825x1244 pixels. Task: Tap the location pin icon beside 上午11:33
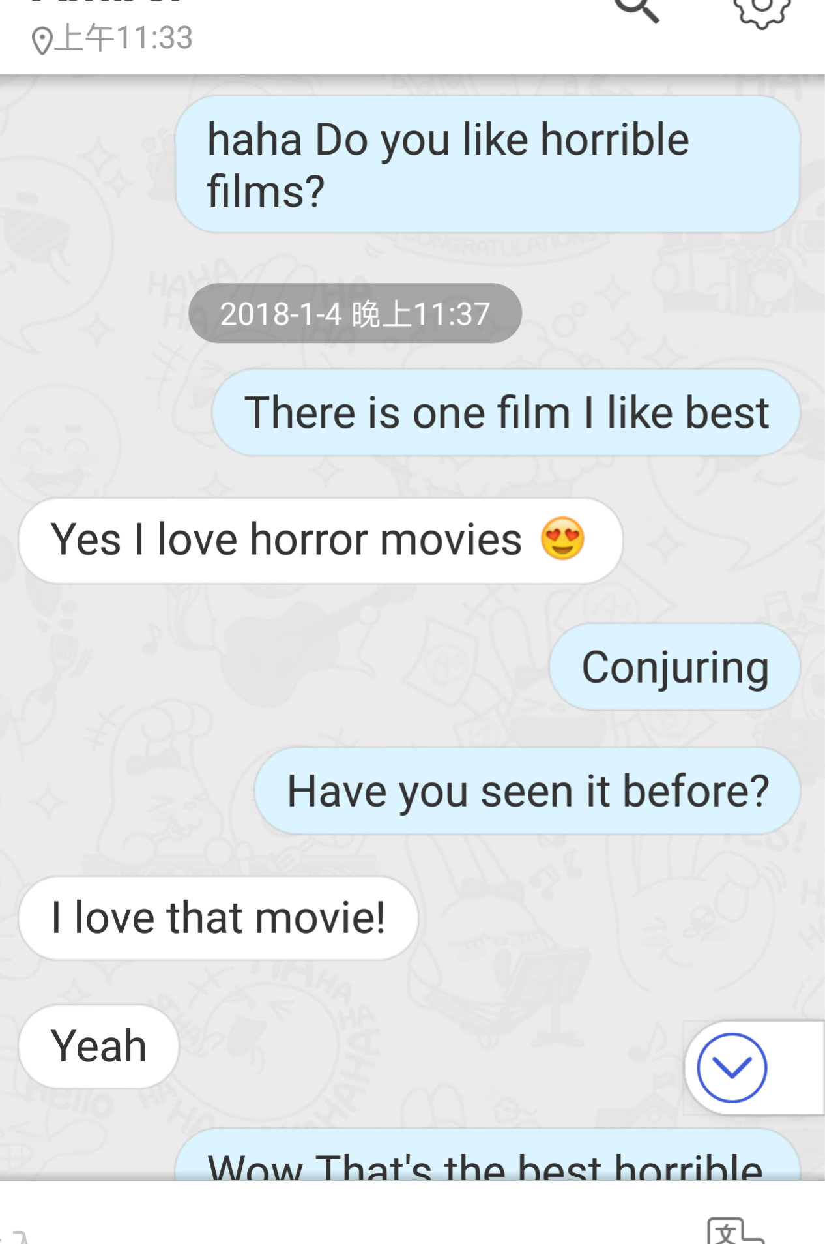click(42, 40)
